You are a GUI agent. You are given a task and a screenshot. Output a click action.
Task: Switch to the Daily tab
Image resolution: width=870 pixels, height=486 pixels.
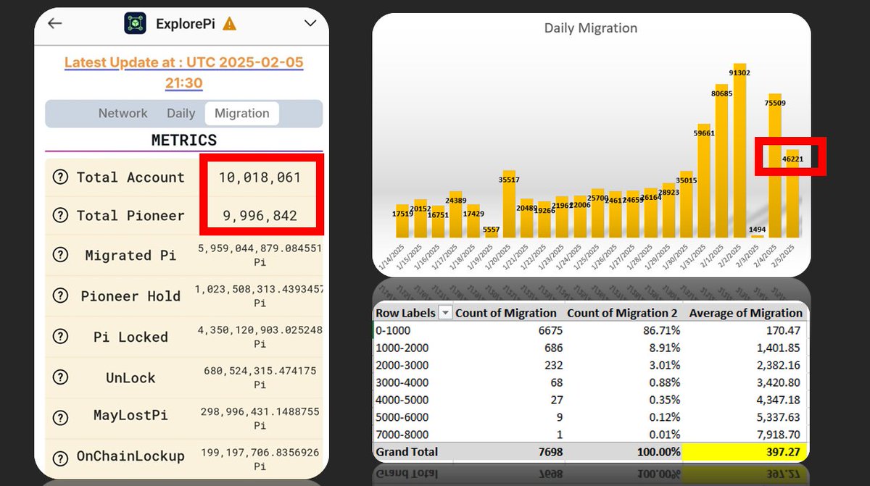coord(181,113)
